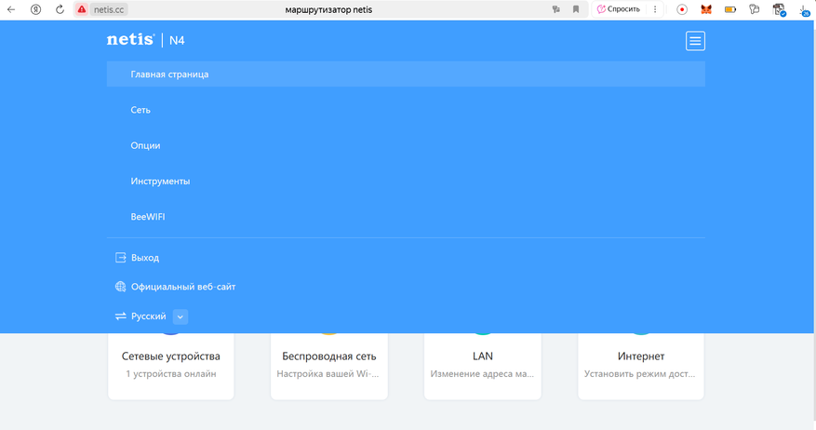
Task: Open the Опции menu section
Action: point(145,145)
